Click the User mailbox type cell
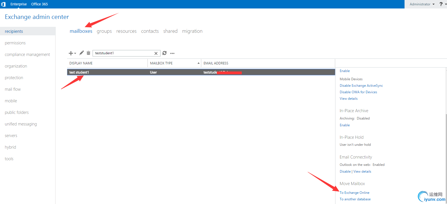This screenshot has height=204, width=447. [x=153, y=72]
